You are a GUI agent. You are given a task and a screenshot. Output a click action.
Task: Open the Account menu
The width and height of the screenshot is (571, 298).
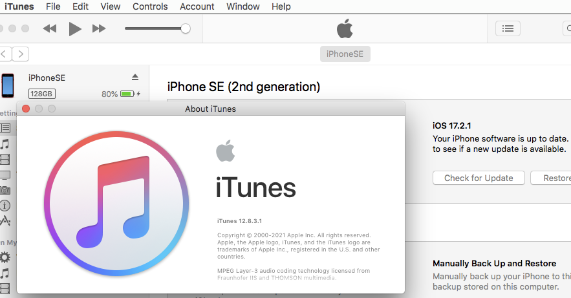(197, 6)
